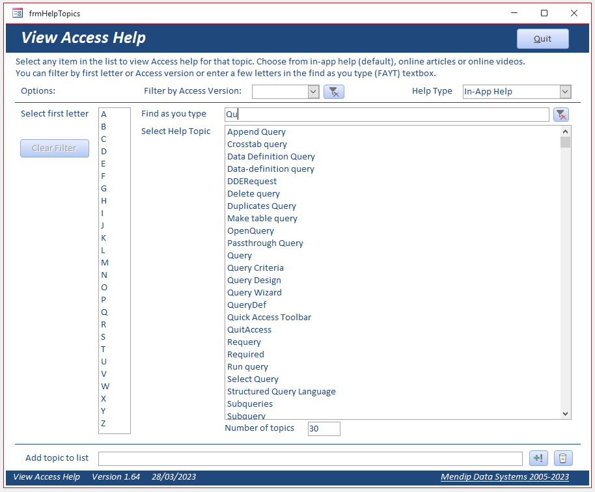Clear the Access version filter icon
The image size is (595, 492).
click(333, 92)
